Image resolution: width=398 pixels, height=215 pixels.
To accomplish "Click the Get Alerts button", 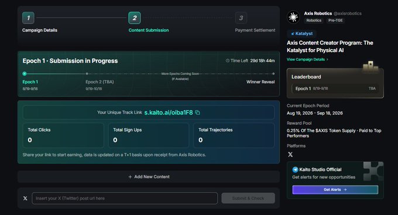I will click(335, 190).
